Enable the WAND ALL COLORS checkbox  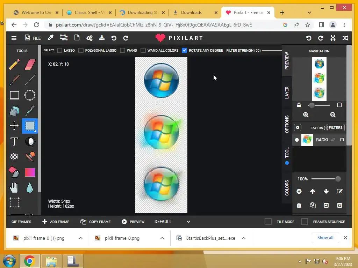point(143,50)
